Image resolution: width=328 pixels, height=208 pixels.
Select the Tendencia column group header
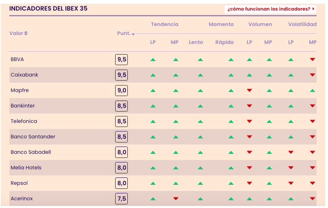(164, 24)
